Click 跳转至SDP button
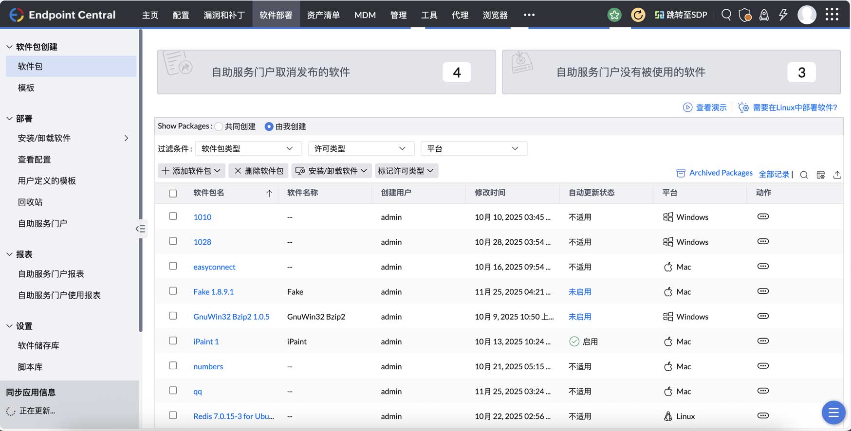This screenshot has width=851, height=431. [681, 15]
